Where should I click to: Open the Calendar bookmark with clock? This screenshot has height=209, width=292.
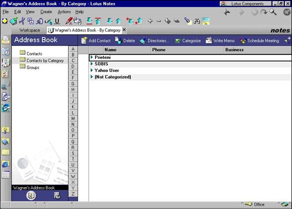(x=5, y=52)
